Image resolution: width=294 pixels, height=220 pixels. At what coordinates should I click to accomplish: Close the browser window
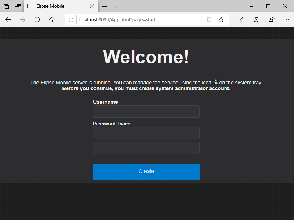(285, 6)
